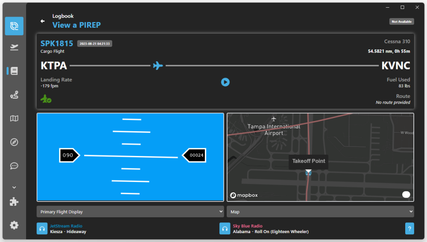Open the compass icon in sidebar
This screenshot has width=427, height=242.
click(x=14, y=142)
